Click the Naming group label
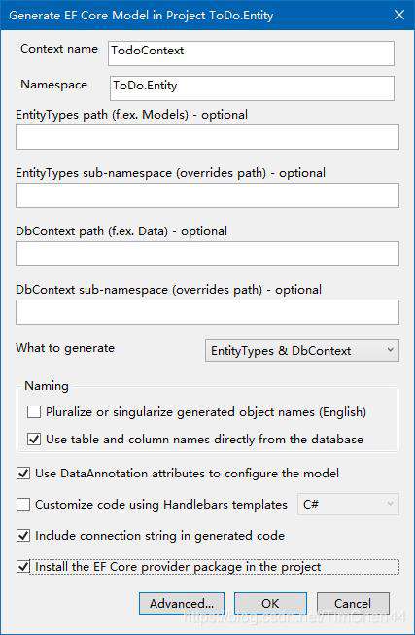 pos(47,386)
